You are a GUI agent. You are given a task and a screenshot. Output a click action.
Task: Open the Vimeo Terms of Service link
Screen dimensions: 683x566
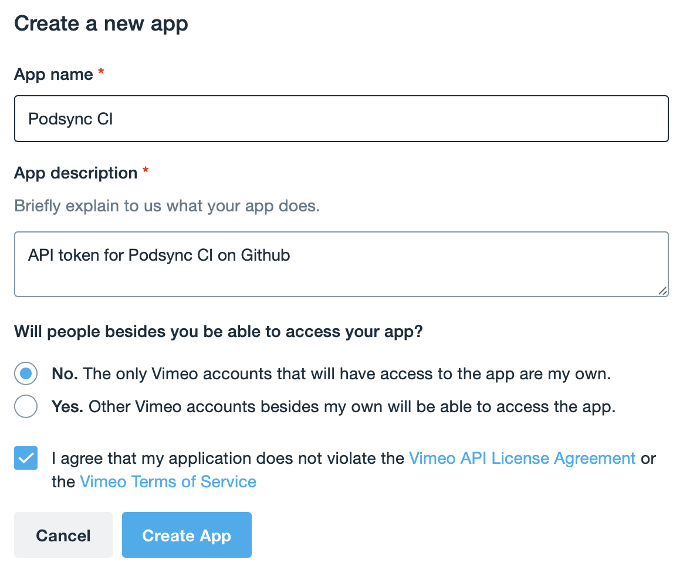(168, 481)
